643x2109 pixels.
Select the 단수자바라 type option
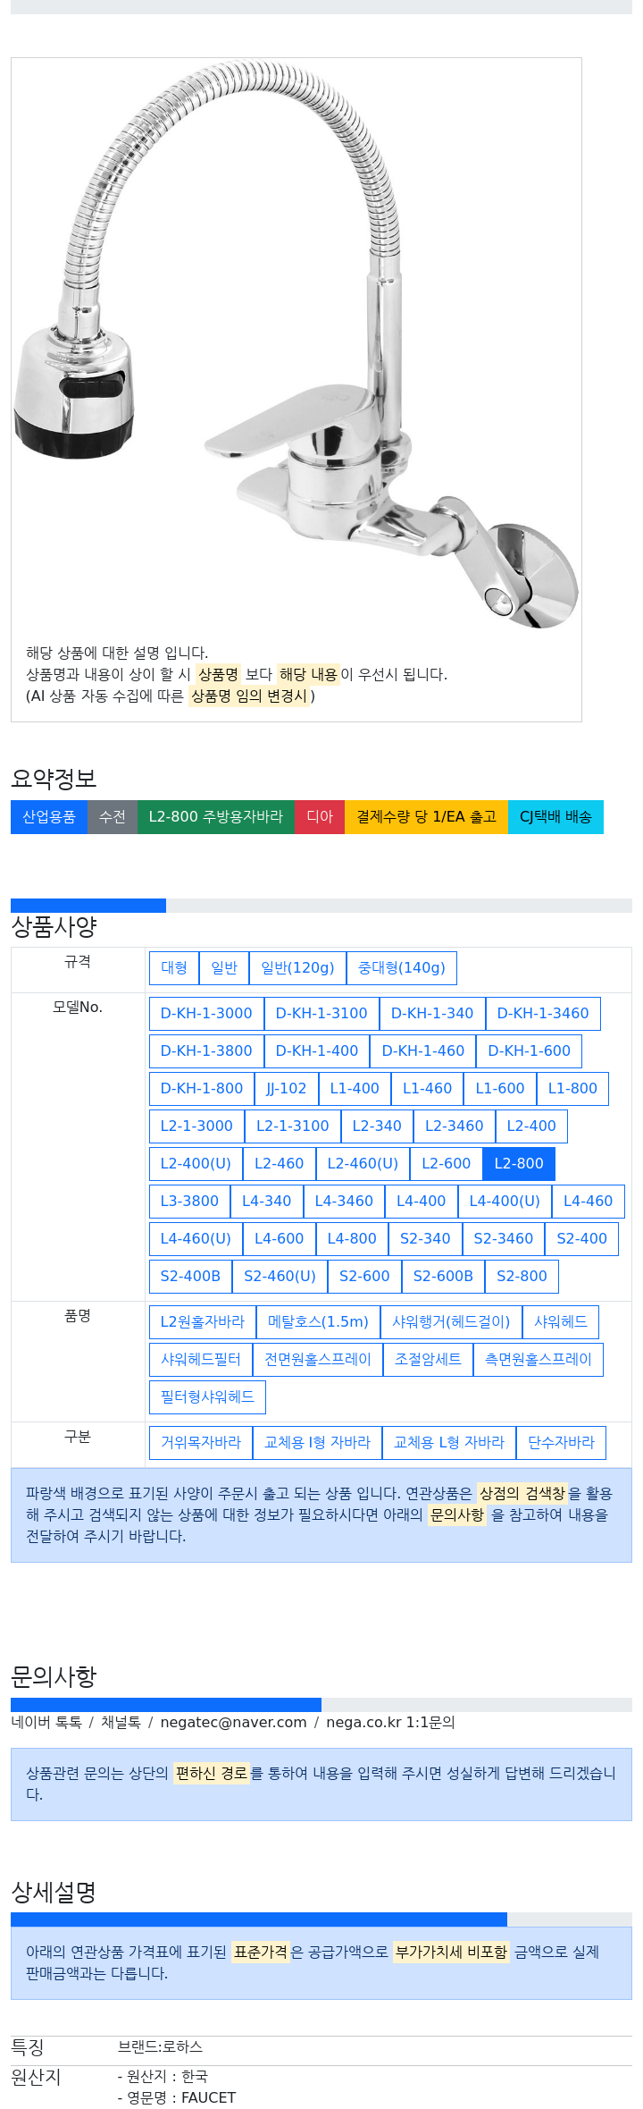pyautogui.click(x=561, y=1443)
